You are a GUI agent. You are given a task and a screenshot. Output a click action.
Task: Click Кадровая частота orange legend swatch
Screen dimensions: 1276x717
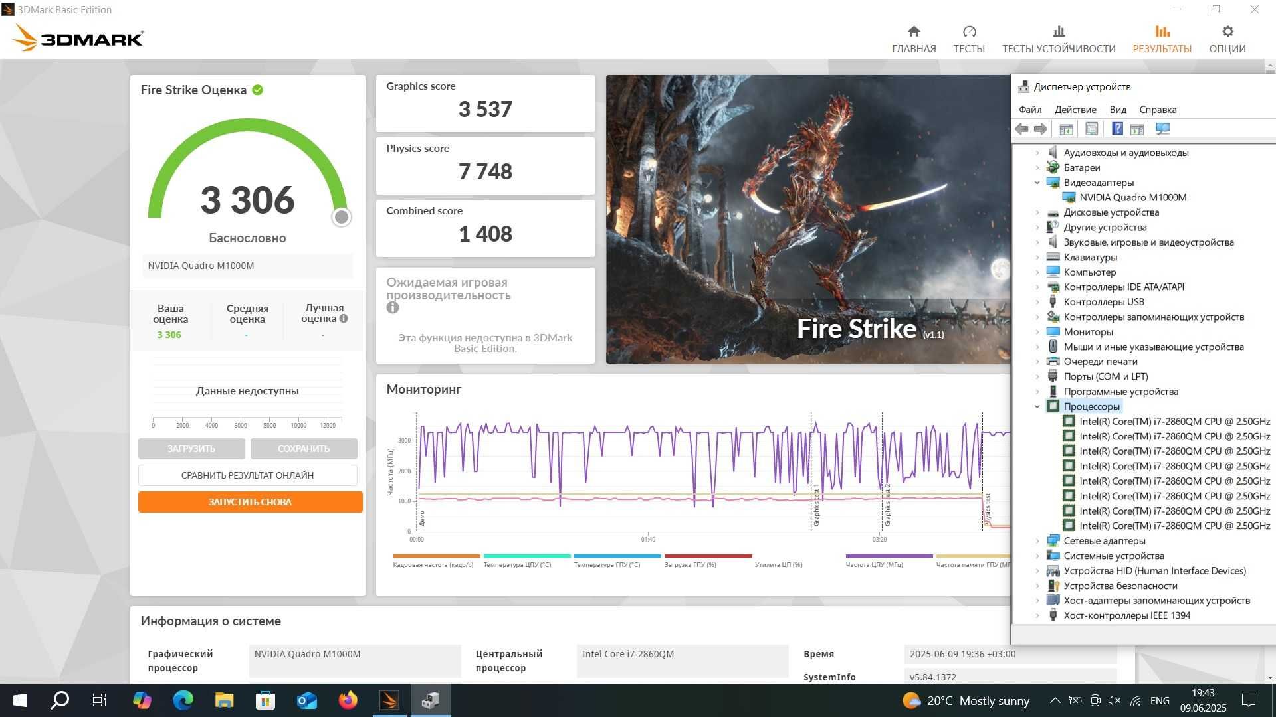tap(436, 556)
